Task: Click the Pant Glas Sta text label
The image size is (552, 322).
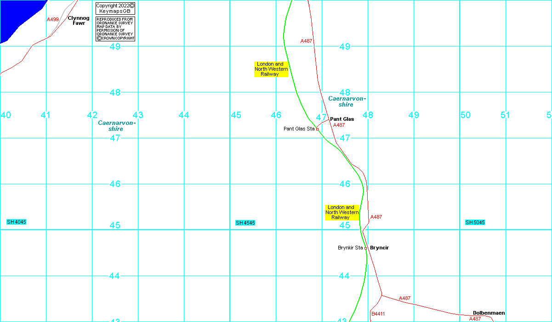Action: click(x=299, y=129)
